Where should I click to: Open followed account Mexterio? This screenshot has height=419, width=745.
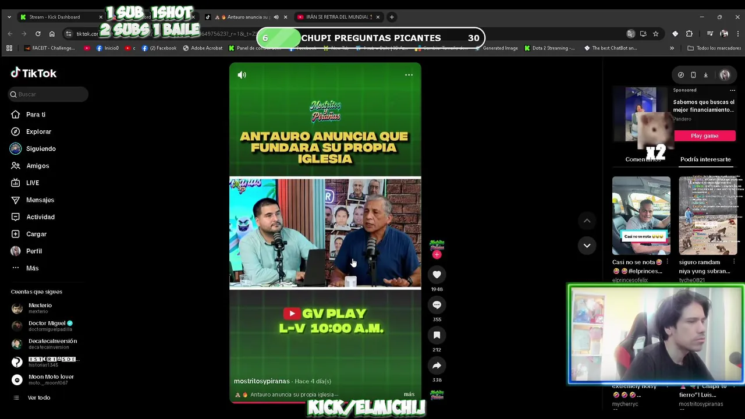[40, 308]
